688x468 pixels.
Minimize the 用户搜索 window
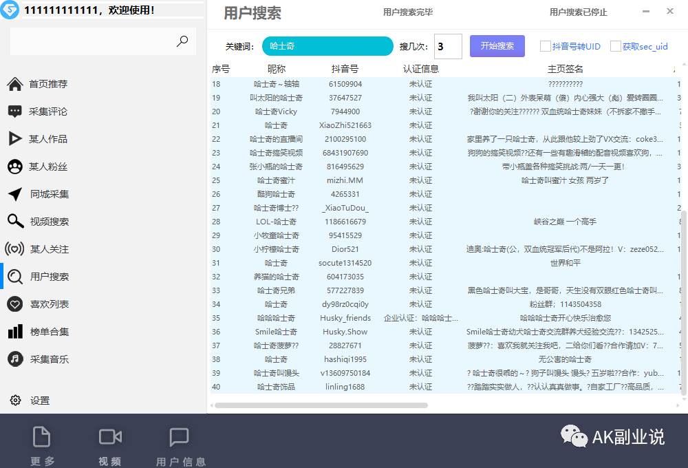[646, 12]
